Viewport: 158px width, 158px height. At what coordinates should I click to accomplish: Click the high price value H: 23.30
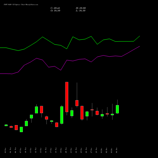[x=81, y=8]
